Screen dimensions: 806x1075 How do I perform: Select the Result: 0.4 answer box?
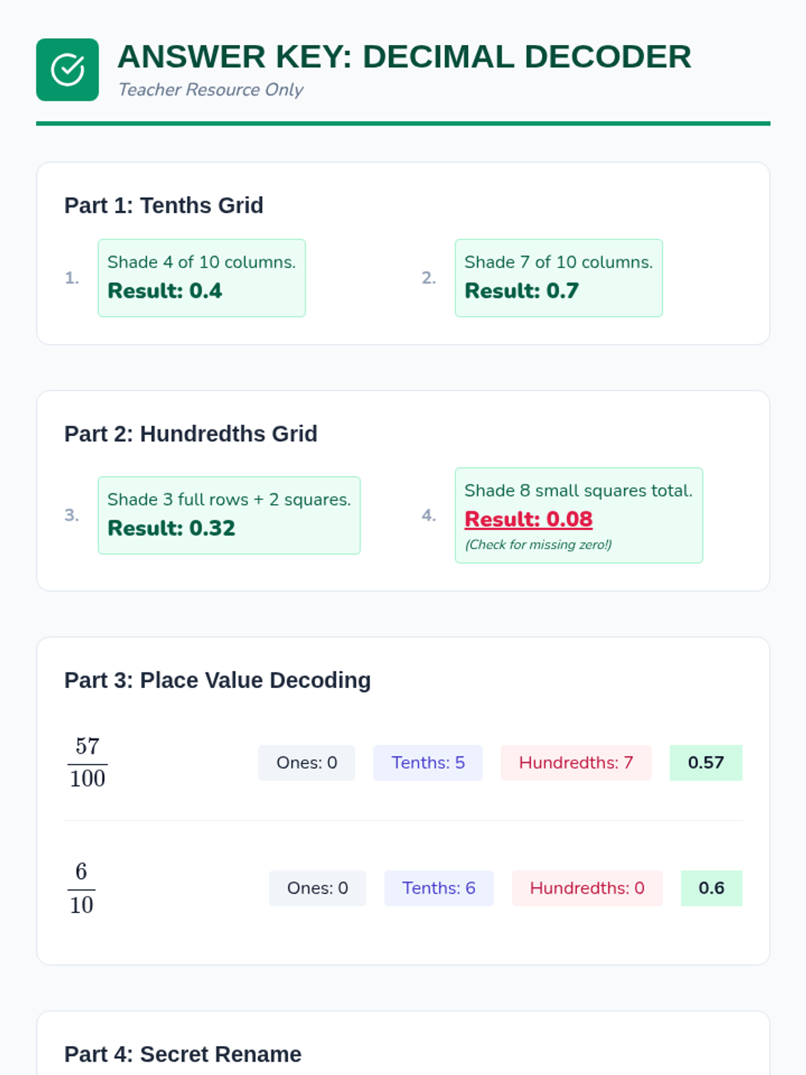pos(201,278)
